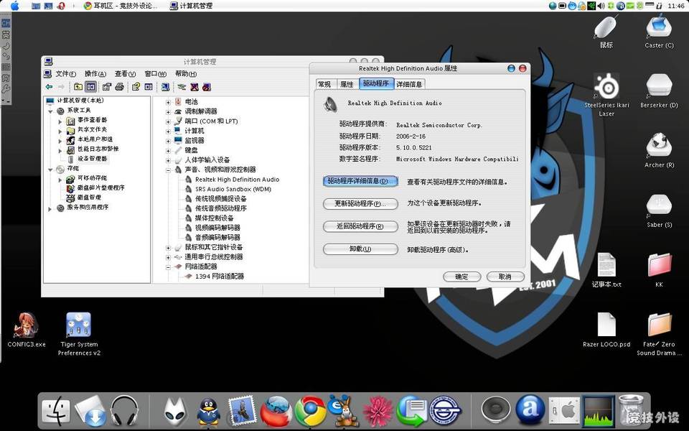689x431 pixels.
Task: Select SRS Audio Sandbox (WDM) device
Action: coord(233,189)
